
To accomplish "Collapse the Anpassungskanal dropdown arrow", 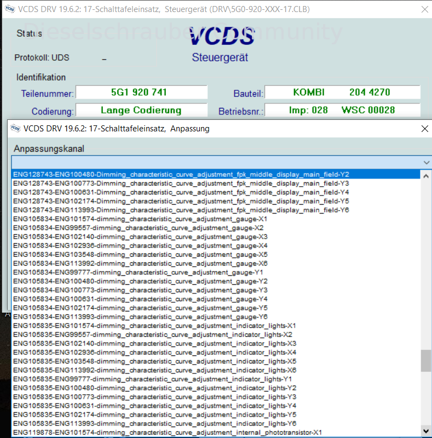I will click(x=426, y=162).
